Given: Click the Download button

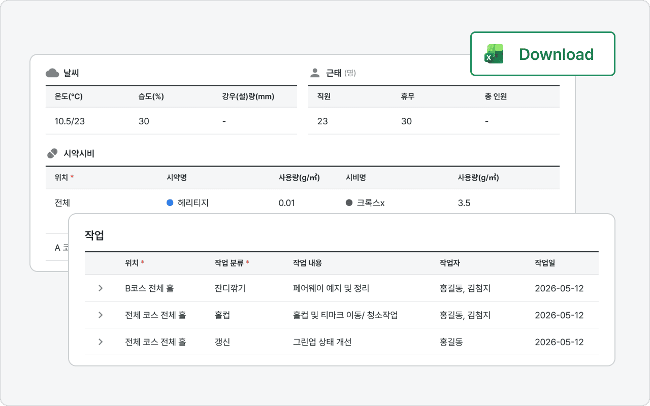Looking at the screenshot, I should pyautogui.click(x=542, y=53).
